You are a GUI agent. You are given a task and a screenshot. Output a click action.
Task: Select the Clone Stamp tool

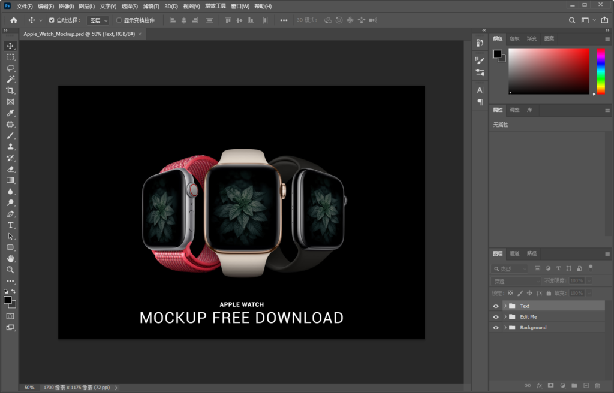click(10, 147)
